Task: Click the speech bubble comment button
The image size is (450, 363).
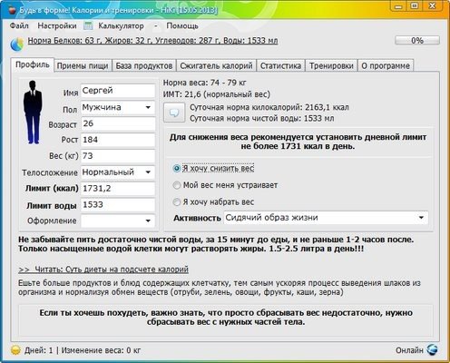Action: coord(174,113)
